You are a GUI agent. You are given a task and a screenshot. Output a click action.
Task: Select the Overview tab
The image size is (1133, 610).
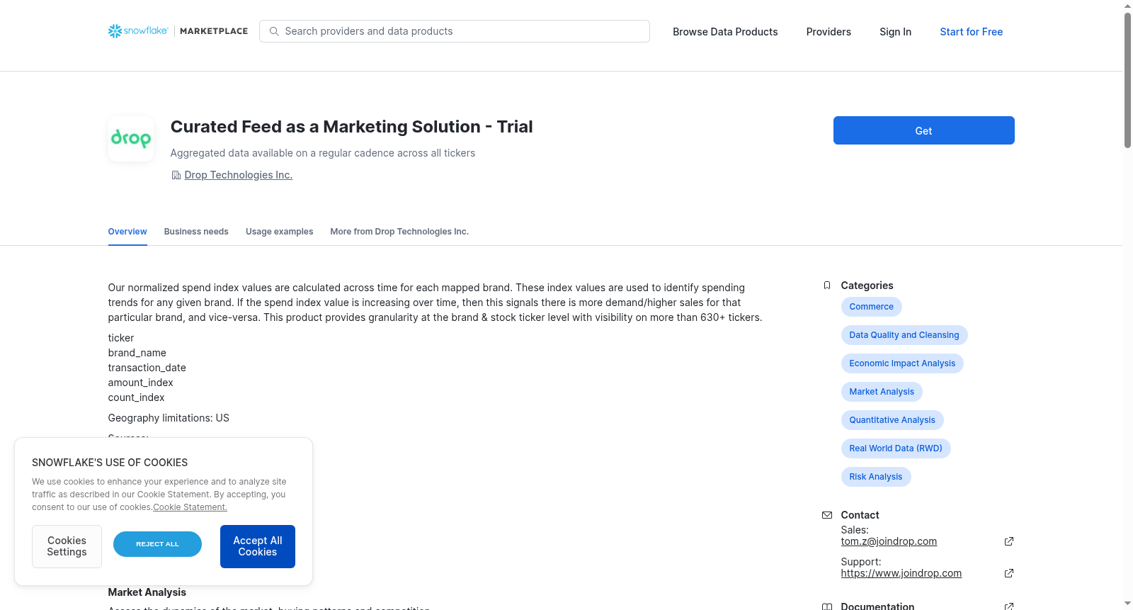coord(127,232)
